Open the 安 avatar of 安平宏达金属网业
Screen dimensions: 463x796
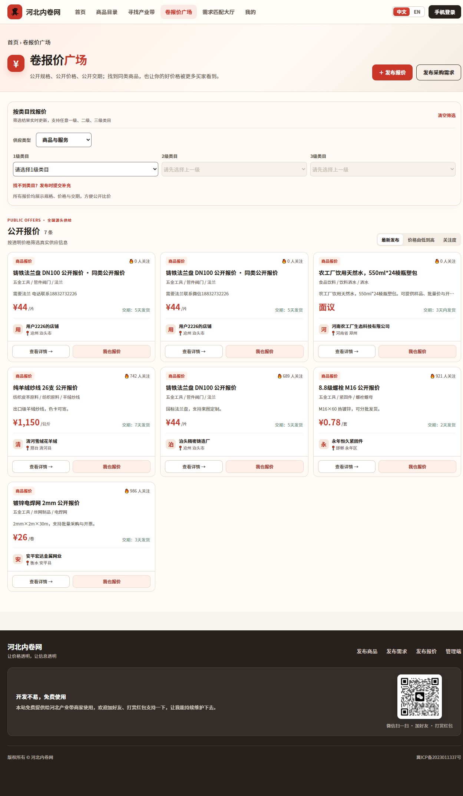click(18, 559)
